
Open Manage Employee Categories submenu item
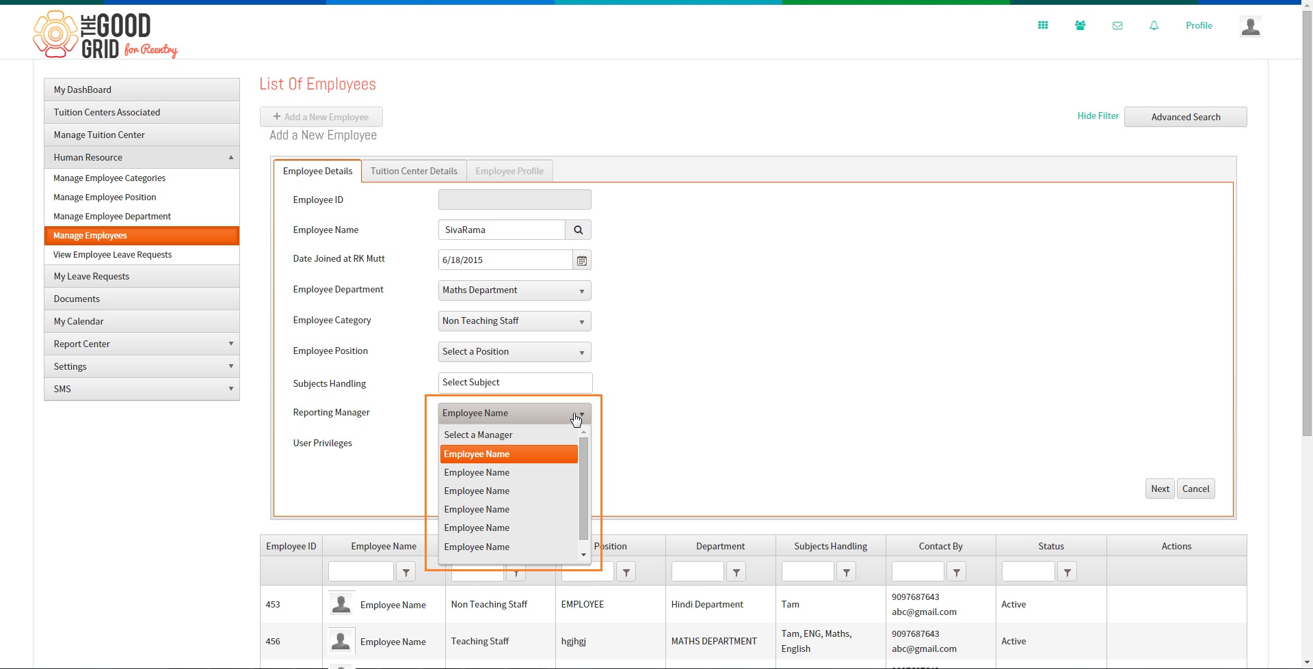(x=142, y=178)
